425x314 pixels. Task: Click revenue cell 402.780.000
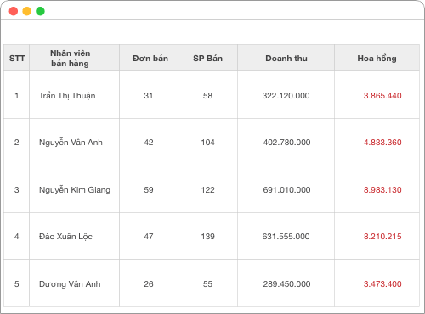[x=286, y=143]
